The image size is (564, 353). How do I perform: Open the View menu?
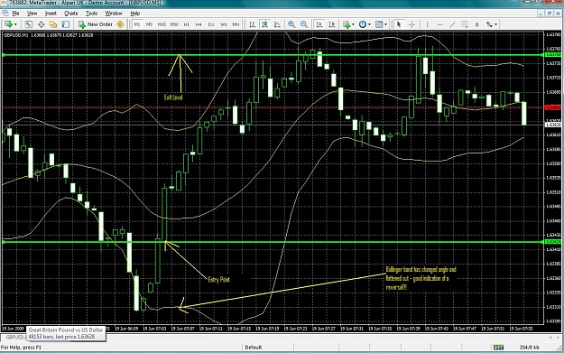pyautogui.click(x=32, y=14)
